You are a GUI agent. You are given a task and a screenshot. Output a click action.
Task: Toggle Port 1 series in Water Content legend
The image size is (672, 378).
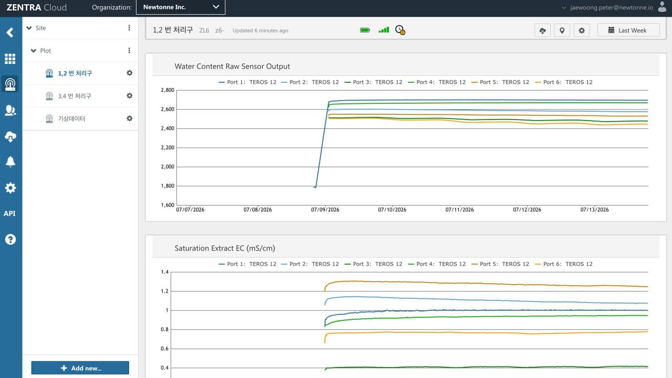(x=247, y=82)
